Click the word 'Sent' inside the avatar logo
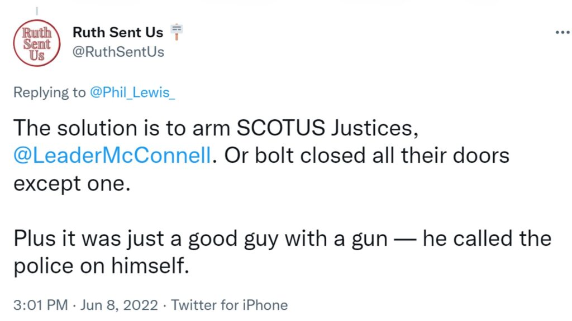Viewport: 572px width, 321px height. click(x=37, y=44)
